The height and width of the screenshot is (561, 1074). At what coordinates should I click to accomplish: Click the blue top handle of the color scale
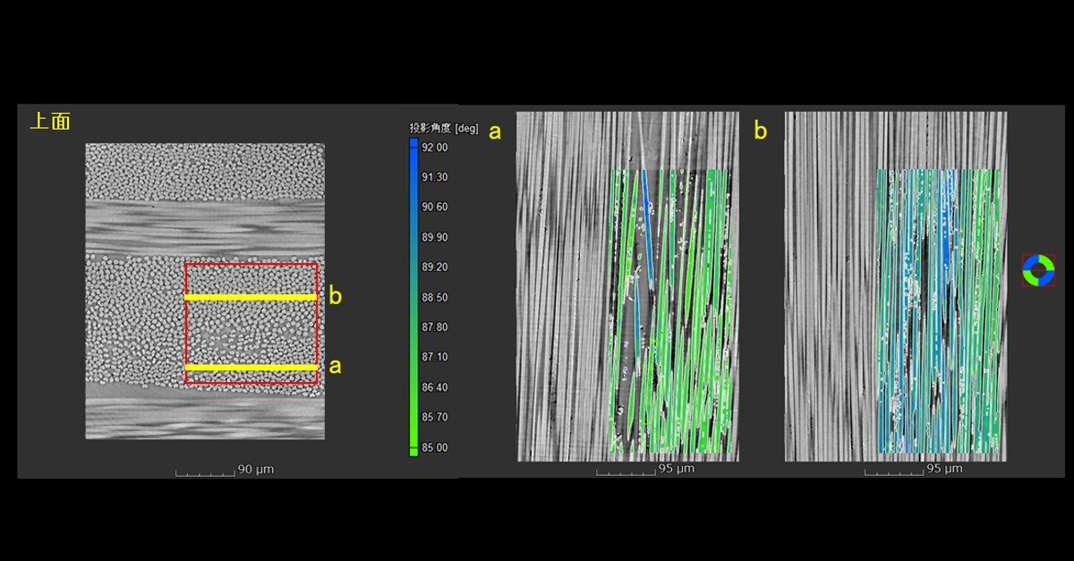(413, 142)
